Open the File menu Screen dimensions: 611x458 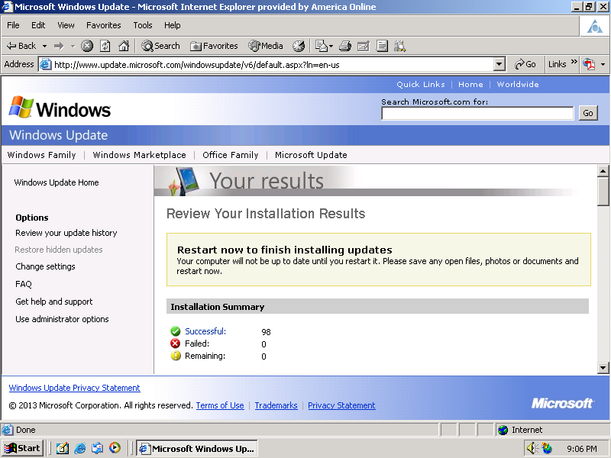pyautogui.click(x=13, y=25)
